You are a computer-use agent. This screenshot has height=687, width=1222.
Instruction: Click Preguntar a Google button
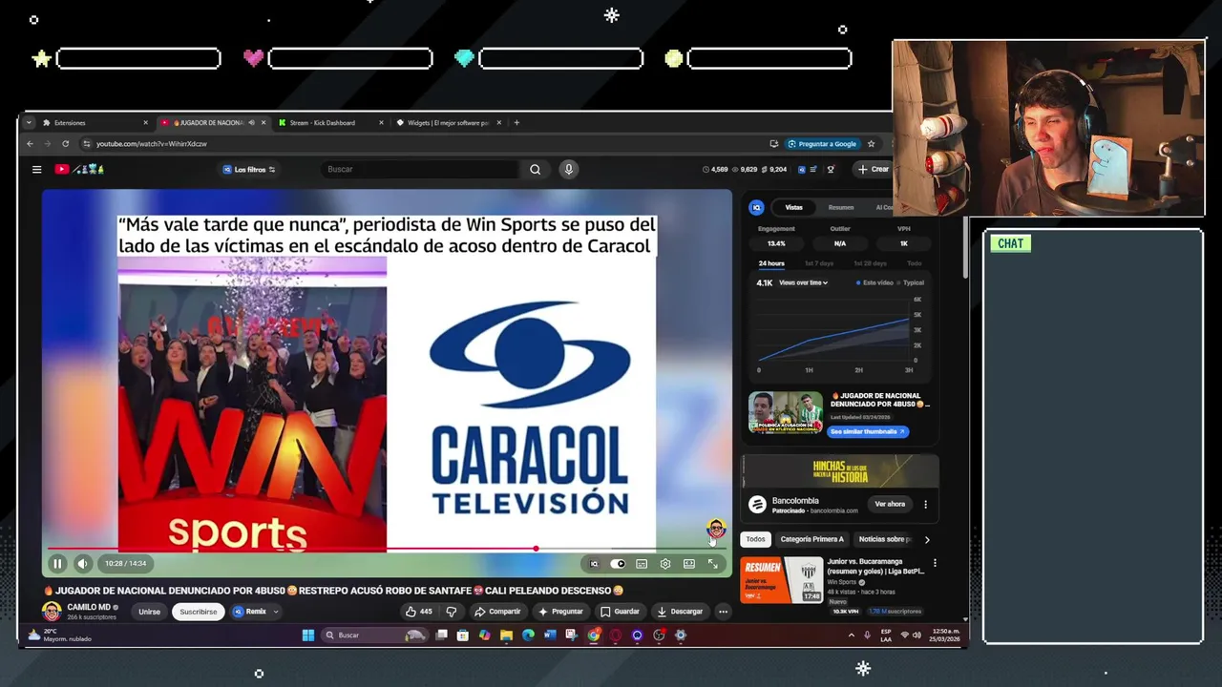click(822, 143)
